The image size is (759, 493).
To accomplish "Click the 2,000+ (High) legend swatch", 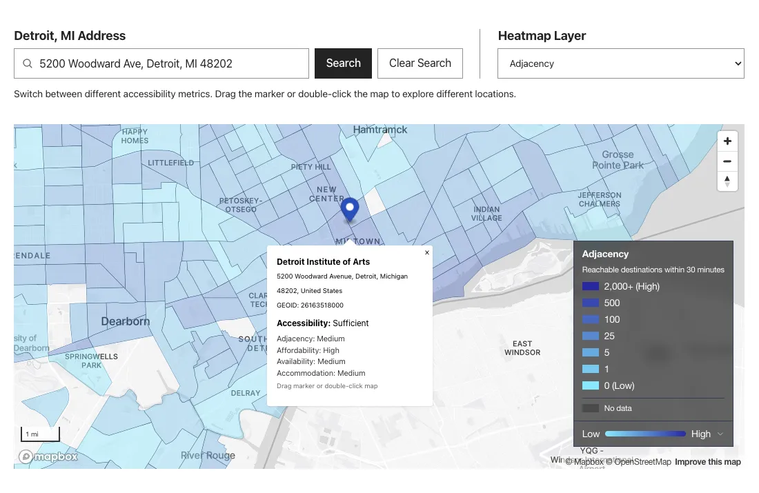I will (x=590, y=286).
